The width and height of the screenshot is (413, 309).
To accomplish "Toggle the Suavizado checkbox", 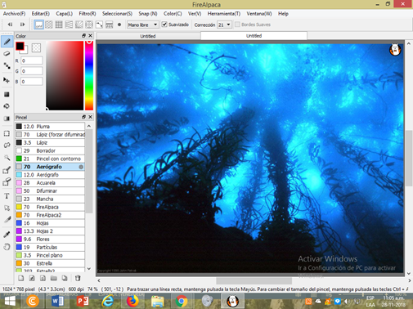I will coord(164,25).
